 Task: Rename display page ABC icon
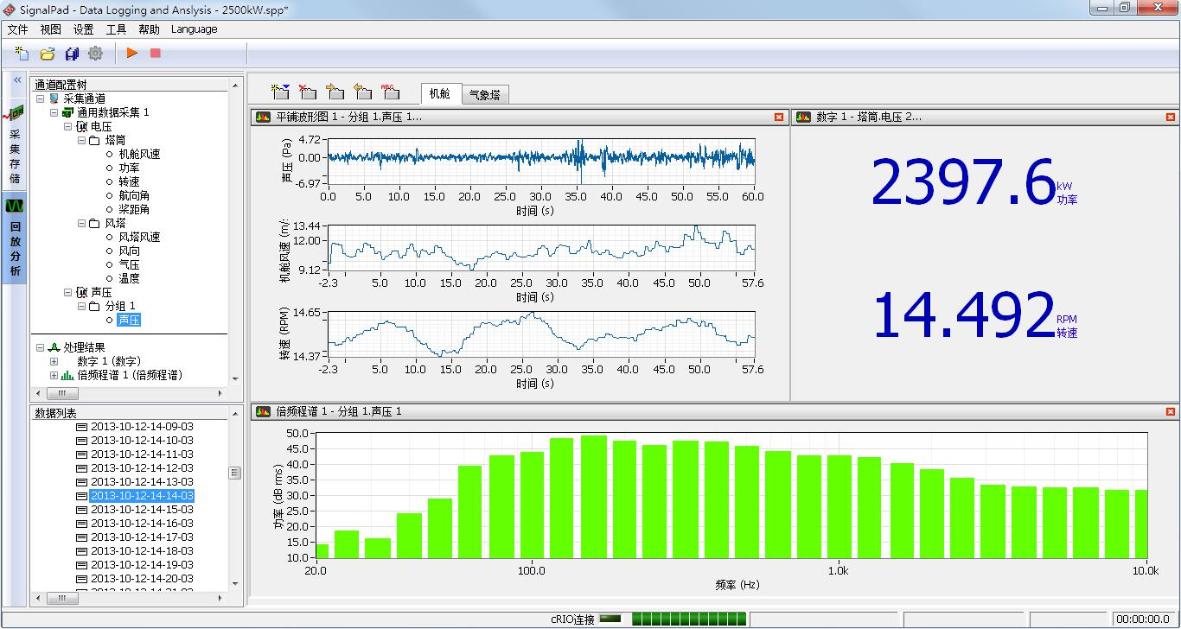(390, 92)
